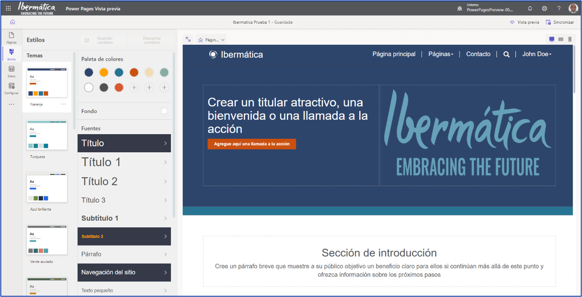This screenshot has height=297, width=582.
Task: Select the Turquesa theme thumbnail
Action: (46, 135)
